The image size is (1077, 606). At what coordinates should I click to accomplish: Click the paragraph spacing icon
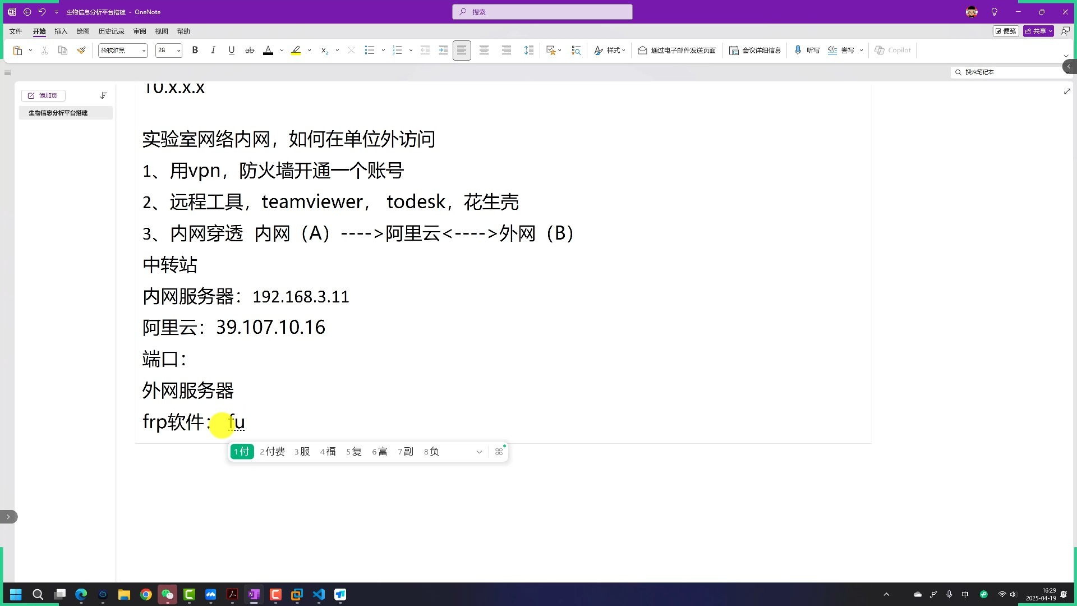click(528, 50)
